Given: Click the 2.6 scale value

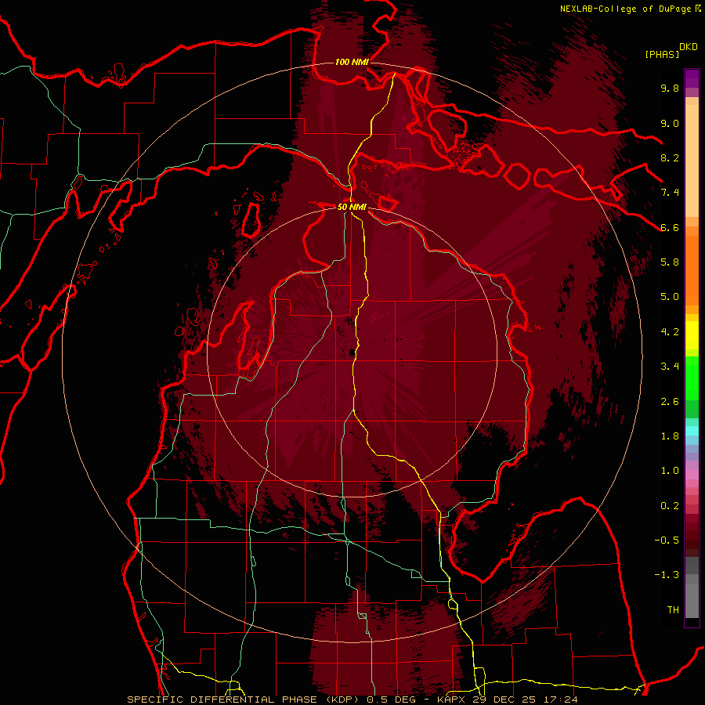Looking at the screenshot, I should coord(670,402).
